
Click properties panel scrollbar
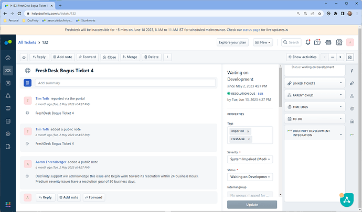281,87
